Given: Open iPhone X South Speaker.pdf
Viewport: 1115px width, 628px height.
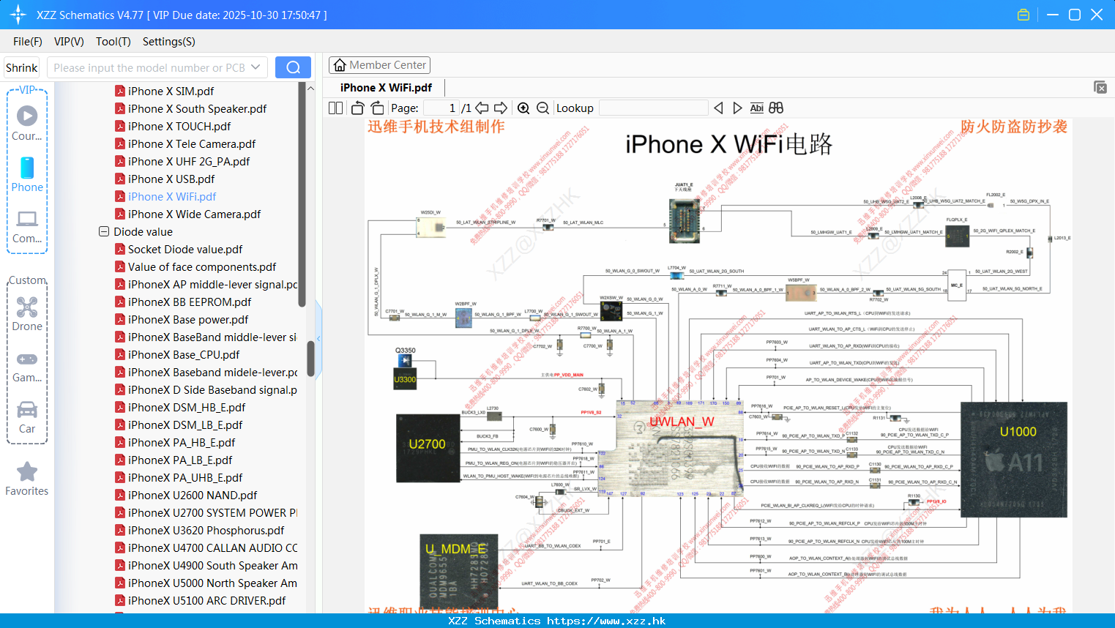Looking at the screenshot, I should 198,108.
